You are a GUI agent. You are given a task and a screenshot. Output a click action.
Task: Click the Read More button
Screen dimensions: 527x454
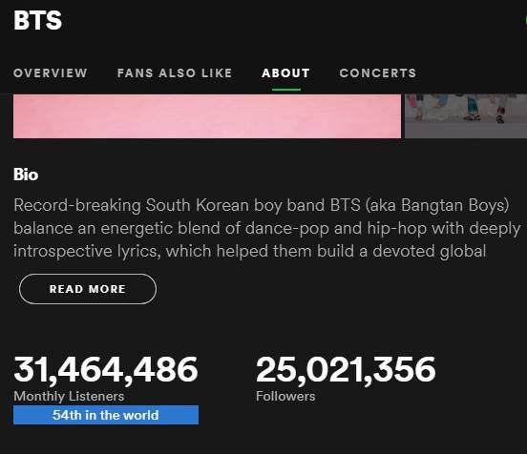coord(88,289)
